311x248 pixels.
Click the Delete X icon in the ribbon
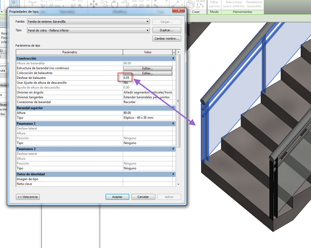(148, 6)
